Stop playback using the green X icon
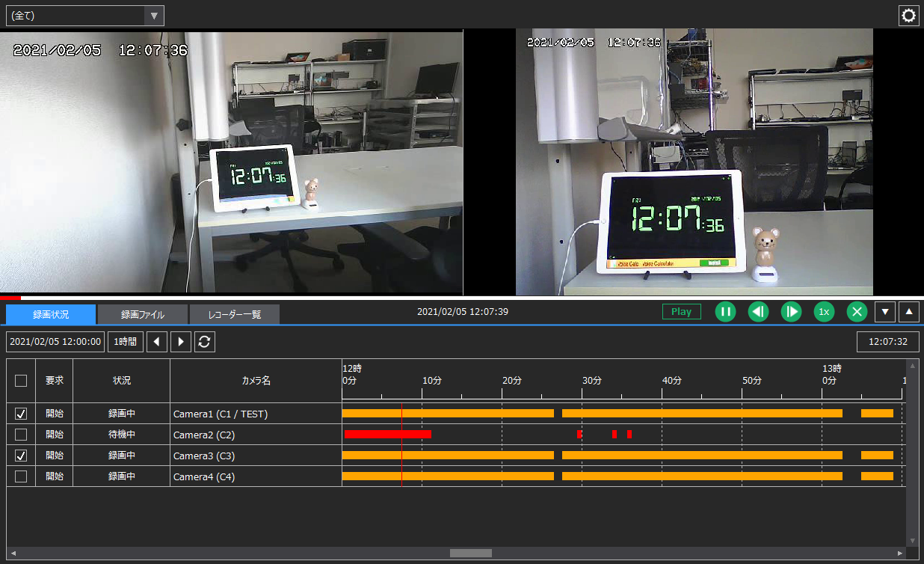The image size is (924, 564). coord(857,312)
